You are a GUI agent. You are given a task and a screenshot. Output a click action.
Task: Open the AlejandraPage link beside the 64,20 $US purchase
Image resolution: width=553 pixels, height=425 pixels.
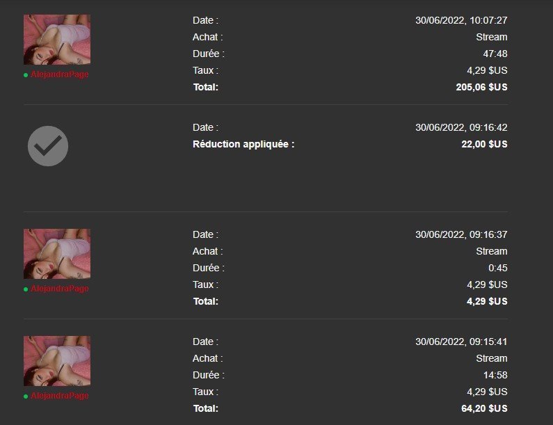(x=60, y=396)
